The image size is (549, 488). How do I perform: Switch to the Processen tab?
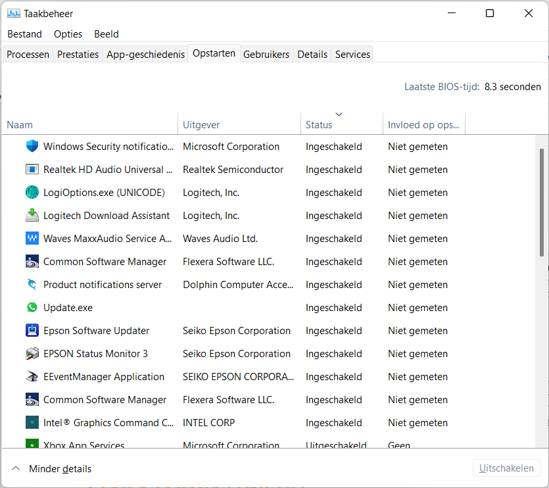click(x=28, y=55)
